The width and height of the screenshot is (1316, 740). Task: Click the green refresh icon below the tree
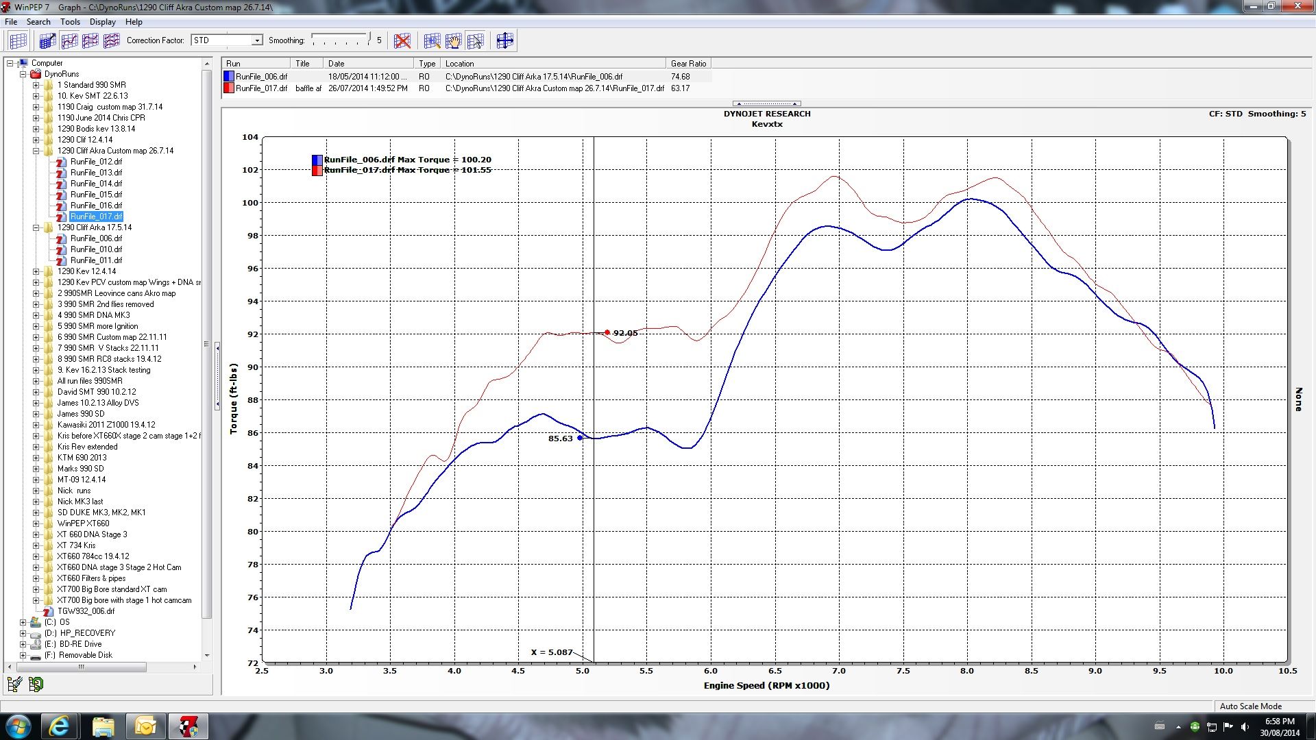click(36, 684)
